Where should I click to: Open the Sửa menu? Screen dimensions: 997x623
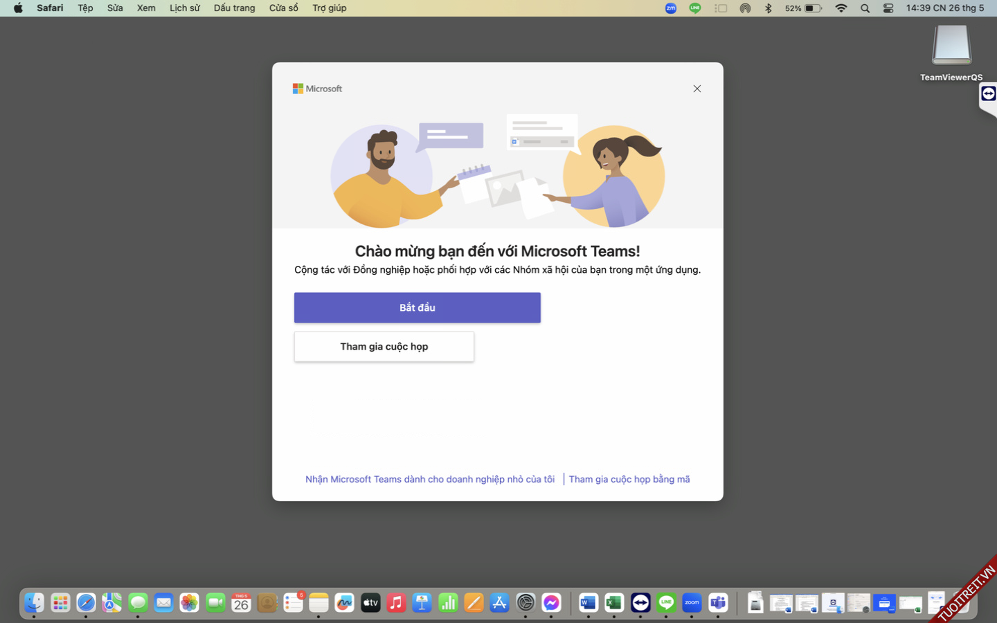pyautogui.click(x=115, y=8)
